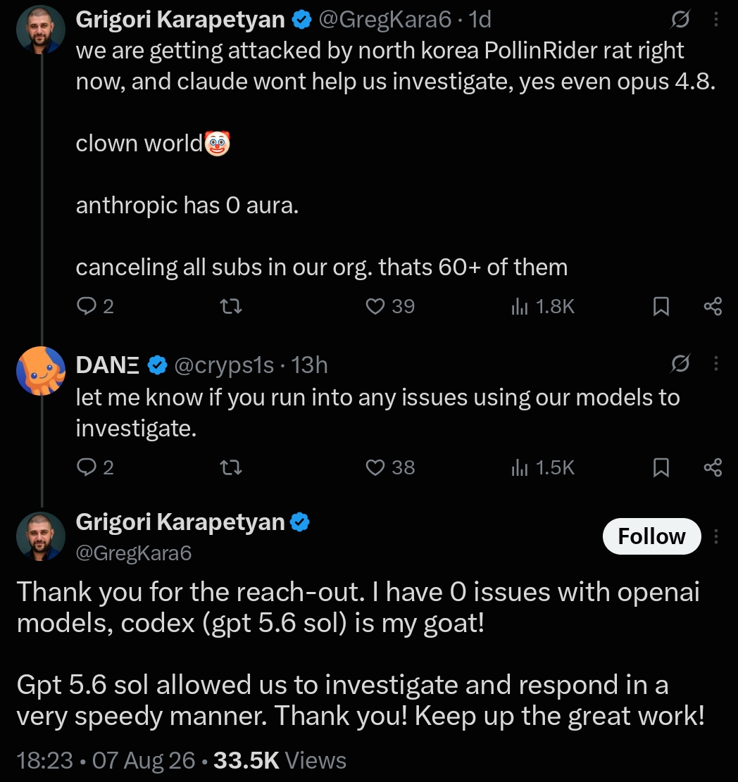The width and height of the screenshot is (738, 782).
Task: Follow Grigori Karapetyan
Action: (x=651, y=536)
